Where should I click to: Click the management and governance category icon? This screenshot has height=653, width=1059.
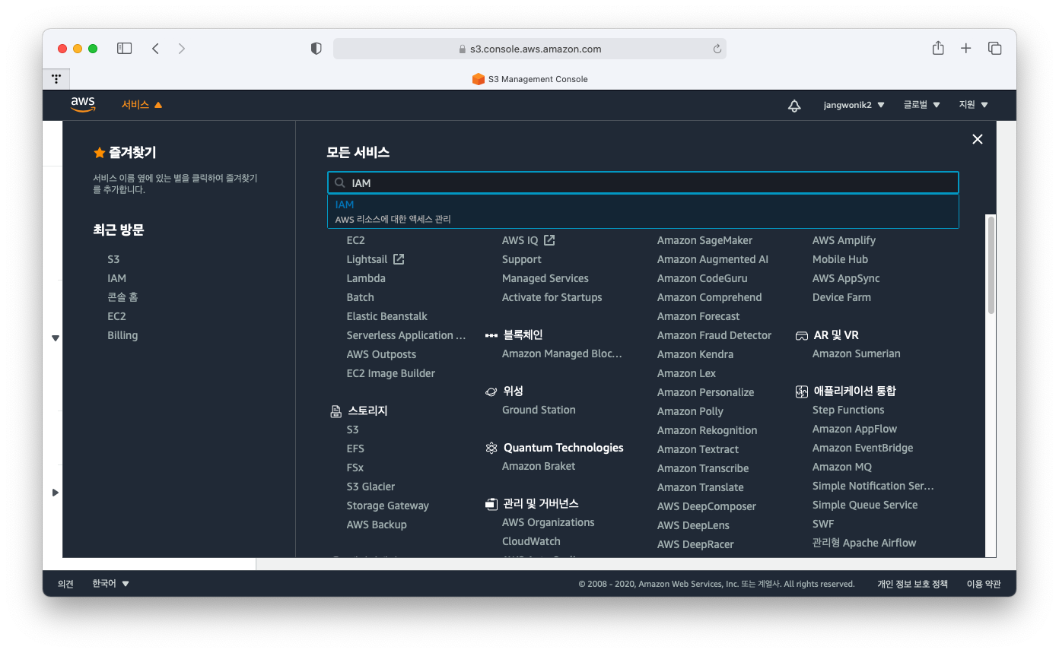coord(491,504)
